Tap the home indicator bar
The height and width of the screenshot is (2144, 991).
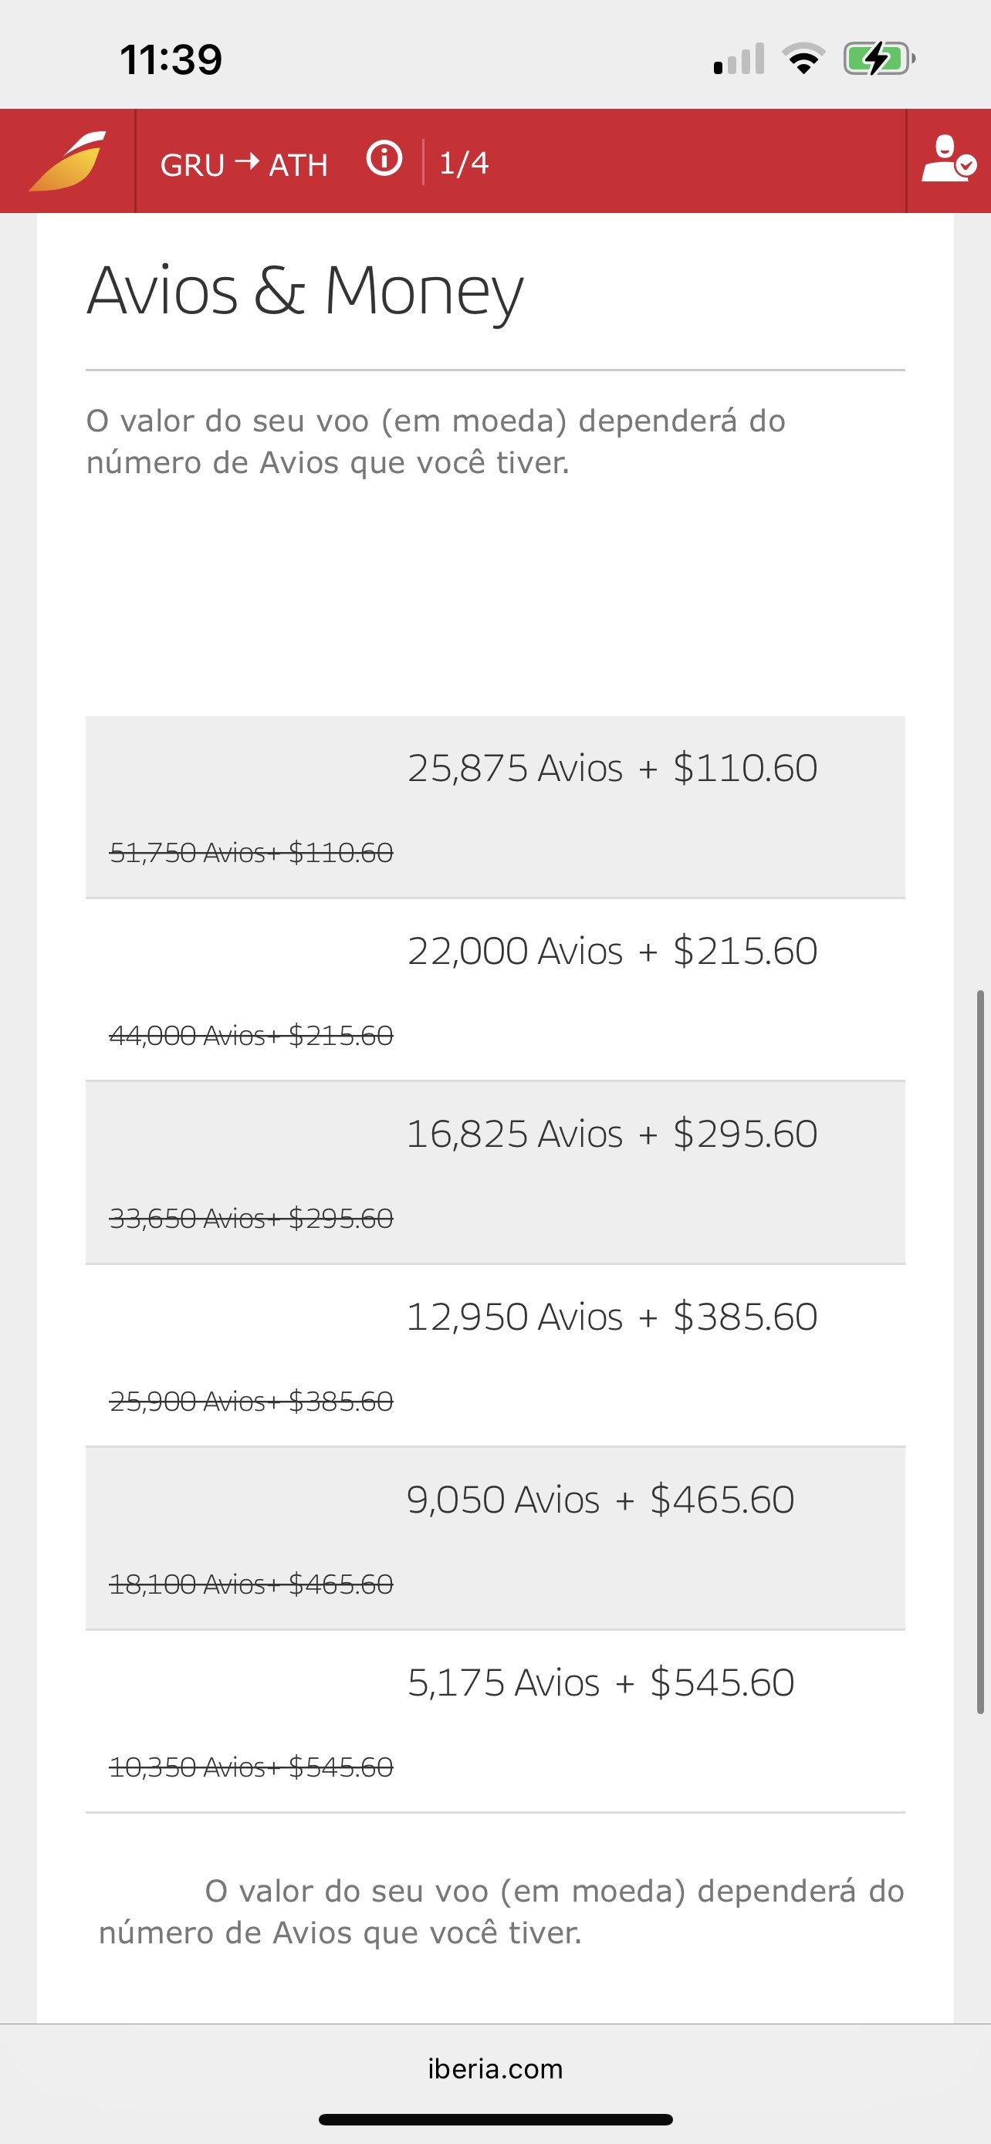(495, 2119)
